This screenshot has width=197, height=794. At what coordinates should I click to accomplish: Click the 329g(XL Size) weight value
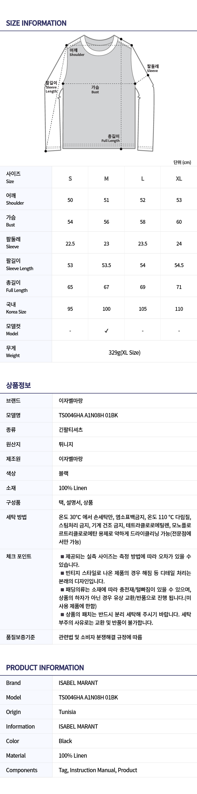[124, 353]
